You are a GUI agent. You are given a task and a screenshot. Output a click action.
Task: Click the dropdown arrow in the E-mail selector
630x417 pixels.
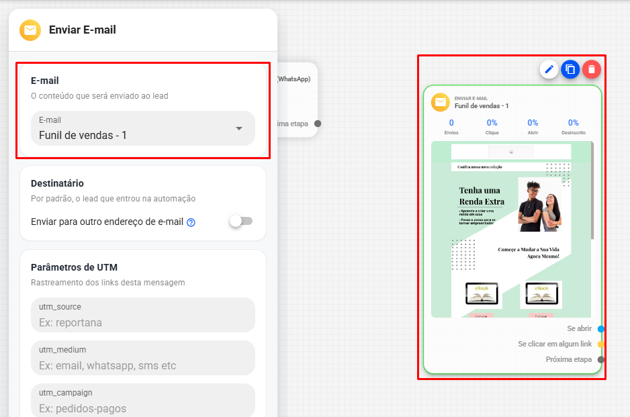[x=239, y=128]
